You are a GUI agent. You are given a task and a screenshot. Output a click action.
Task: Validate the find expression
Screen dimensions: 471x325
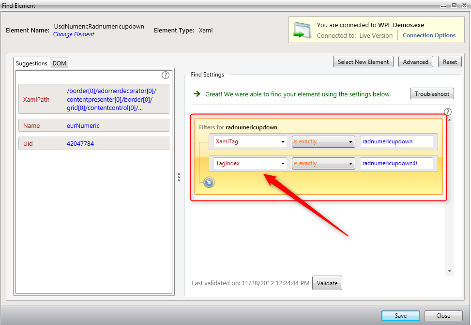(327, 283)
